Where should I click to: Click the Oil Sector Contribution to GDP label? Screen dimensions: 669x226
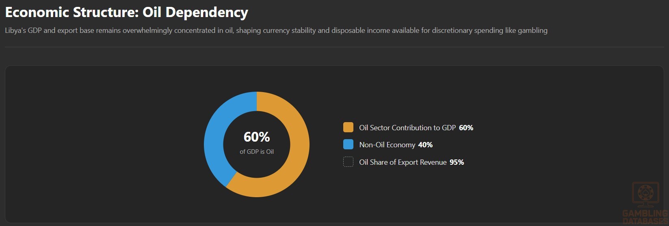407,127
